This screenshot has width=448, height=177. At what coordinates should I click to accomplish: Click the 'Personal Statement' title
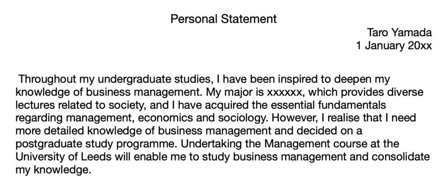(224, 19)
